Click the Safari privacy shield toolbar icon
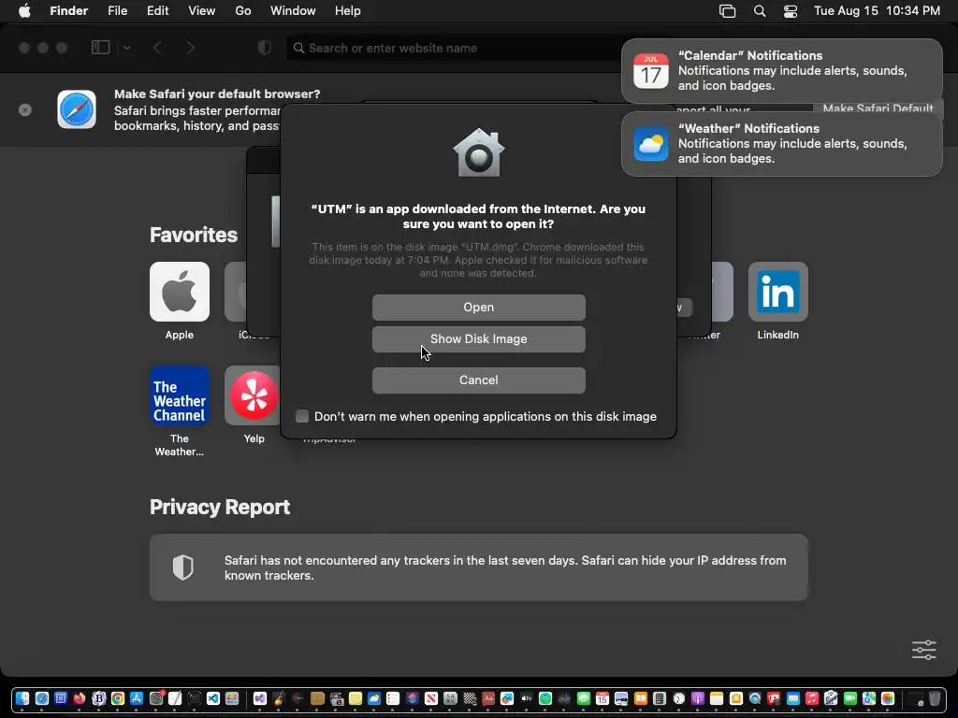 pos(265,48)
